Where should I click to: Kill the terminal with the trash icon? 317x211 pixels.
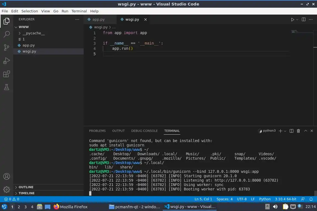coord(298,131)
